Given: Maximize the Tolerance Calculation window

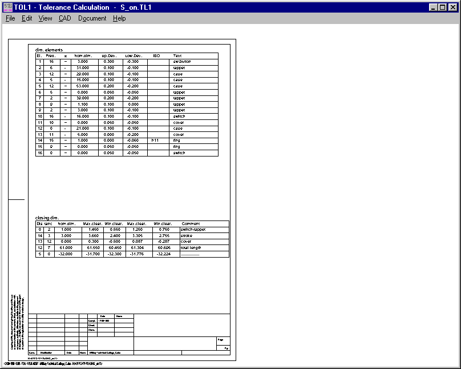Looking at the screenshot, I should (x=443, y=7).
